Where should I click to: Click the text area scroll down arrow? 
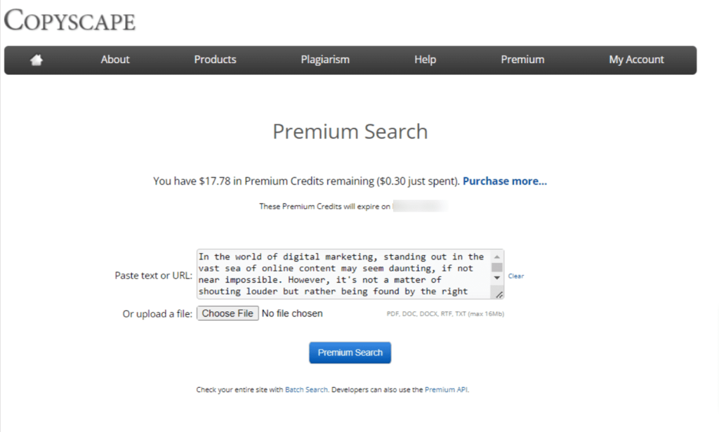496,278
